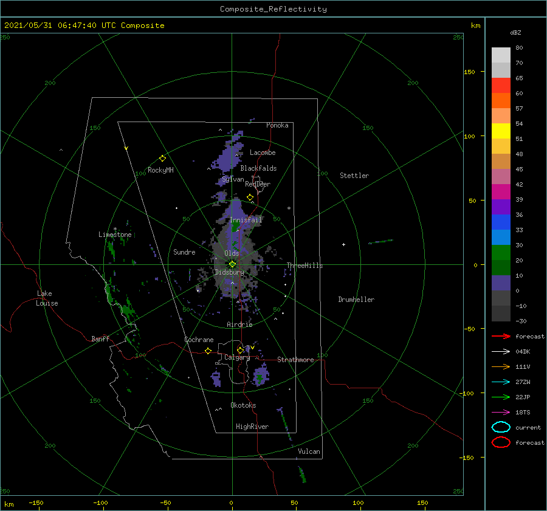The image size is (547, 511).
Task: Click the Innisfail city label
Action: [246, 220]
